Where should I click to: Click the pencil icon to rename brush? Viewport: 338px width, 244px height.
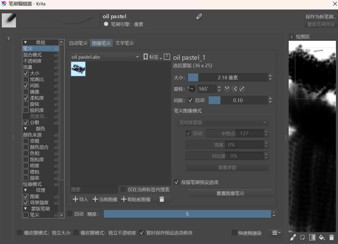[199, 16]
